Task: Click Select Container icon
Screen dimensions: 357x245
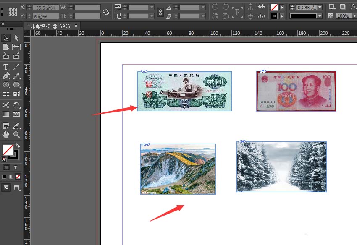Action: 250,7
